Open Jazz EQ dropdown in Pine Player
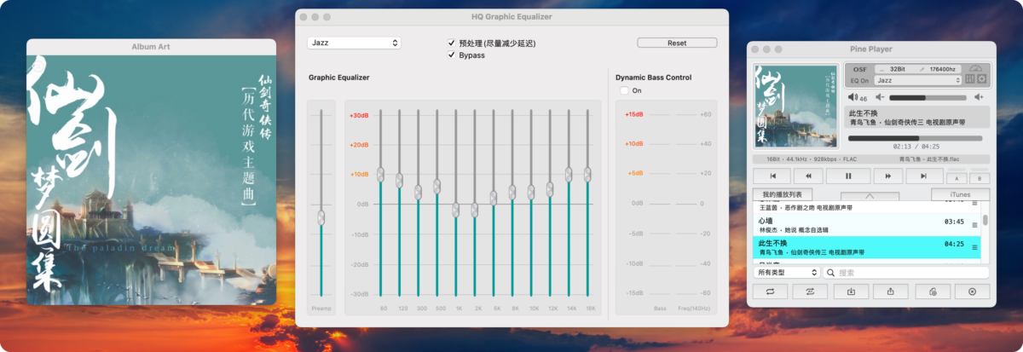 click(917, 80)
